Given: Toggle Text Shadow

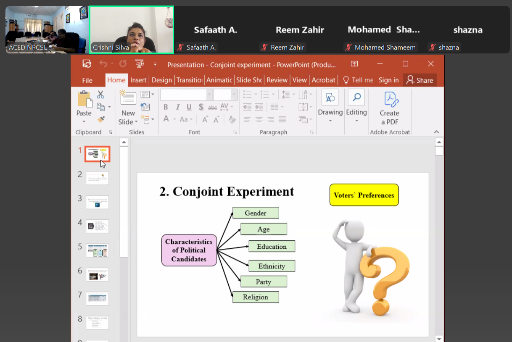Looking at the screenshot, I should coord(201,107).
